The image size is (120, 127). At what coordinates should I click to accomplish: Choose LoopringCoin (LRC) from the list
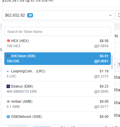(58, 74)
